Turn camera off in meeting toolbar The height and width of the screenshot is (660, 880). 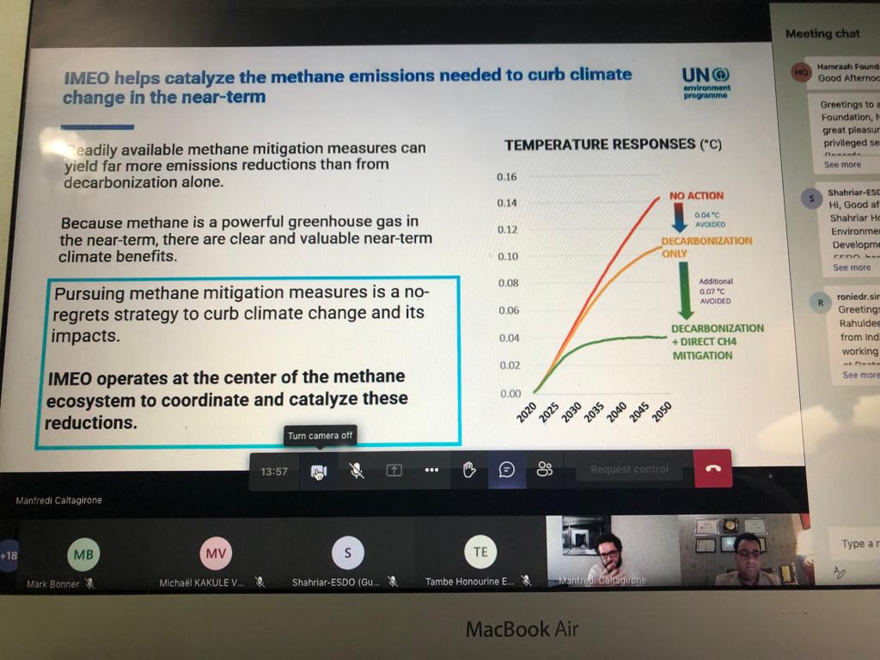tap(319, 472)
